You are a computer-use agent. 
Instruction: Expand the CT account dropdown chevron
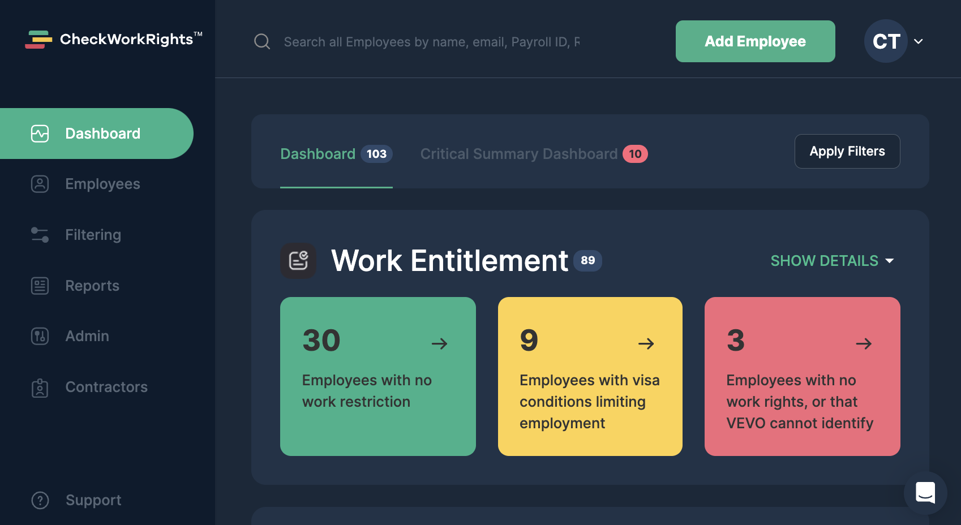tap(919, 41)
